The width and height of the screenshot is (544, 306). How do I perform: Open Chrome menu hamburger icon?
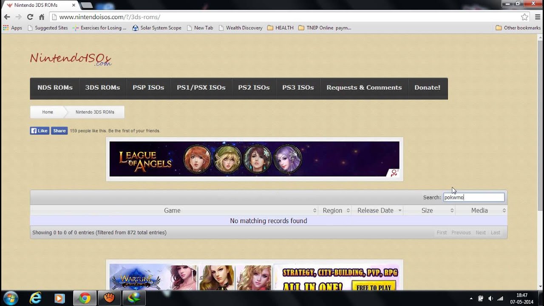click(x=538, y=17)
